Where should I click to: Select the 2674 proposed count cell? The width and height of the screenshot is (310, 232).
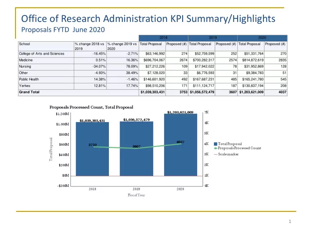click(x=177, y=60)
